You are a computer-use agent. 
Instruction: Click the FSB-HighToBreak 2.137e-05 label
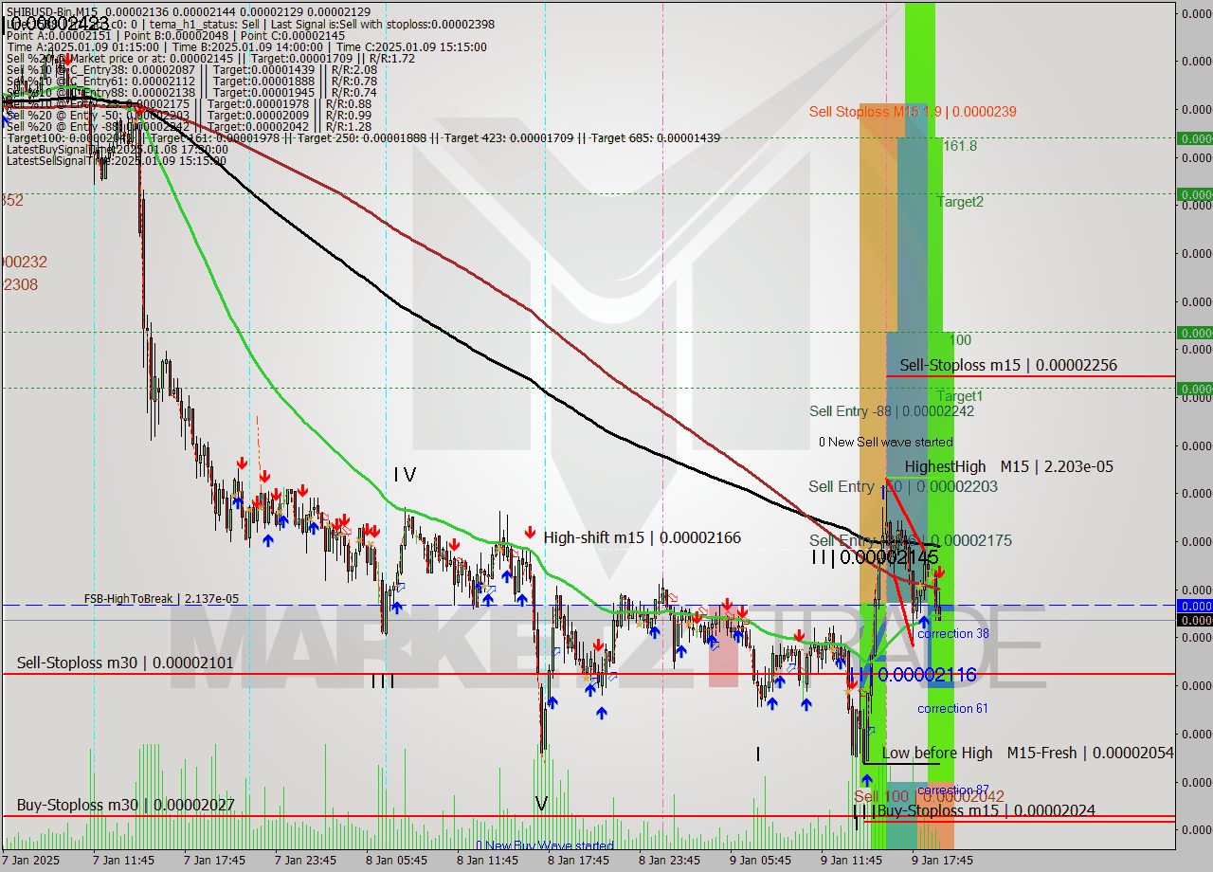point(161,599)
